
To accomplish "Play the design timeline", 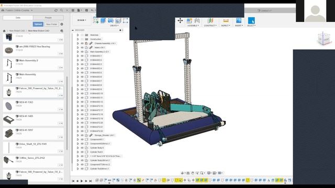I will (x=82, y=181).
